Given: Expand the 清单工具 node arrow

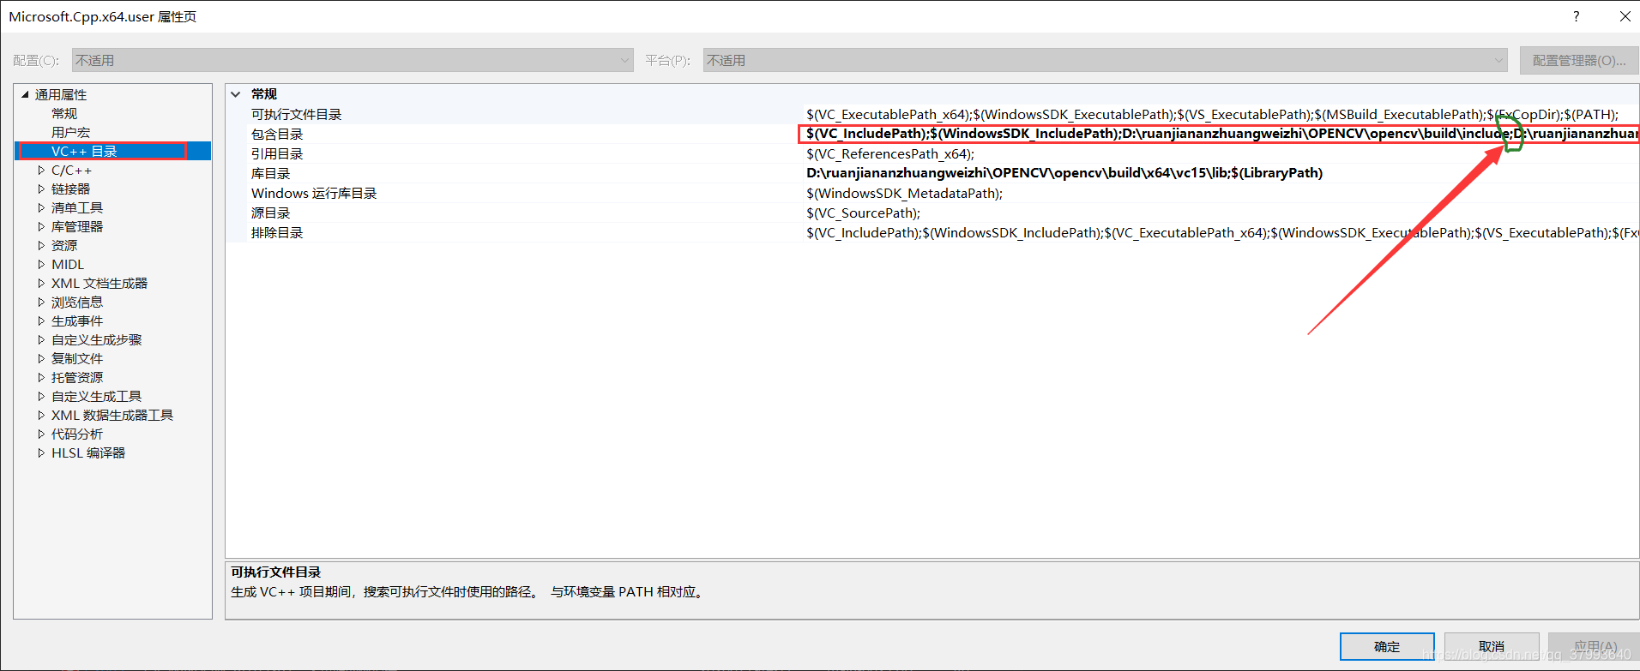Looking at the screenshot, I should 41,207.
